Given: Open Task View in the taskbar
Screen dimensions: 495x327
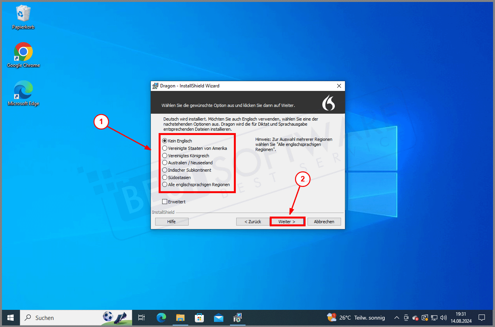Looking at the screenshot, I should point(141,318).
